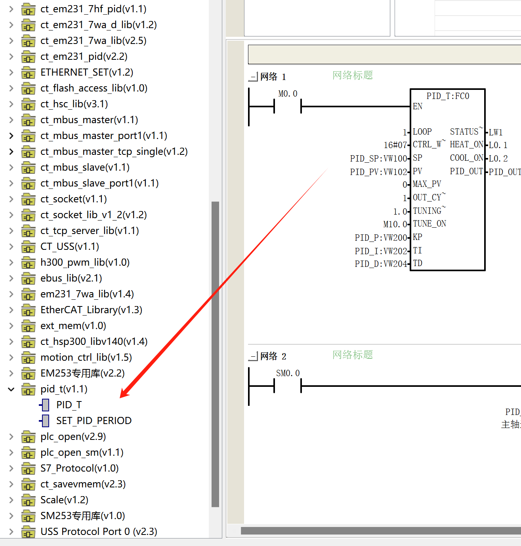Click the program comment field above network 1

(384, 55)
